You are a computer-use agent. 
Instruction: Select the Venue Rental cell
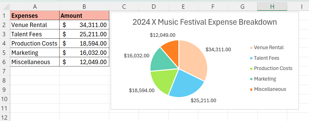(x=35, y=25)
